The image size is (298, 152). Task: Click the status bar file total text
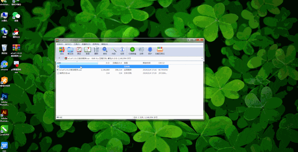point(146,117)
